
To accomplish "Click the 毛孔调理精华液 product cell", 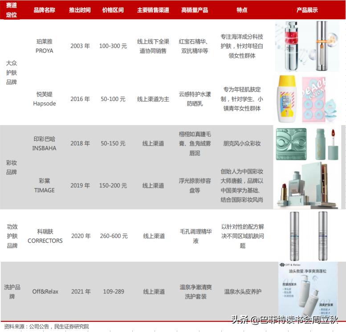I will 196,236.
